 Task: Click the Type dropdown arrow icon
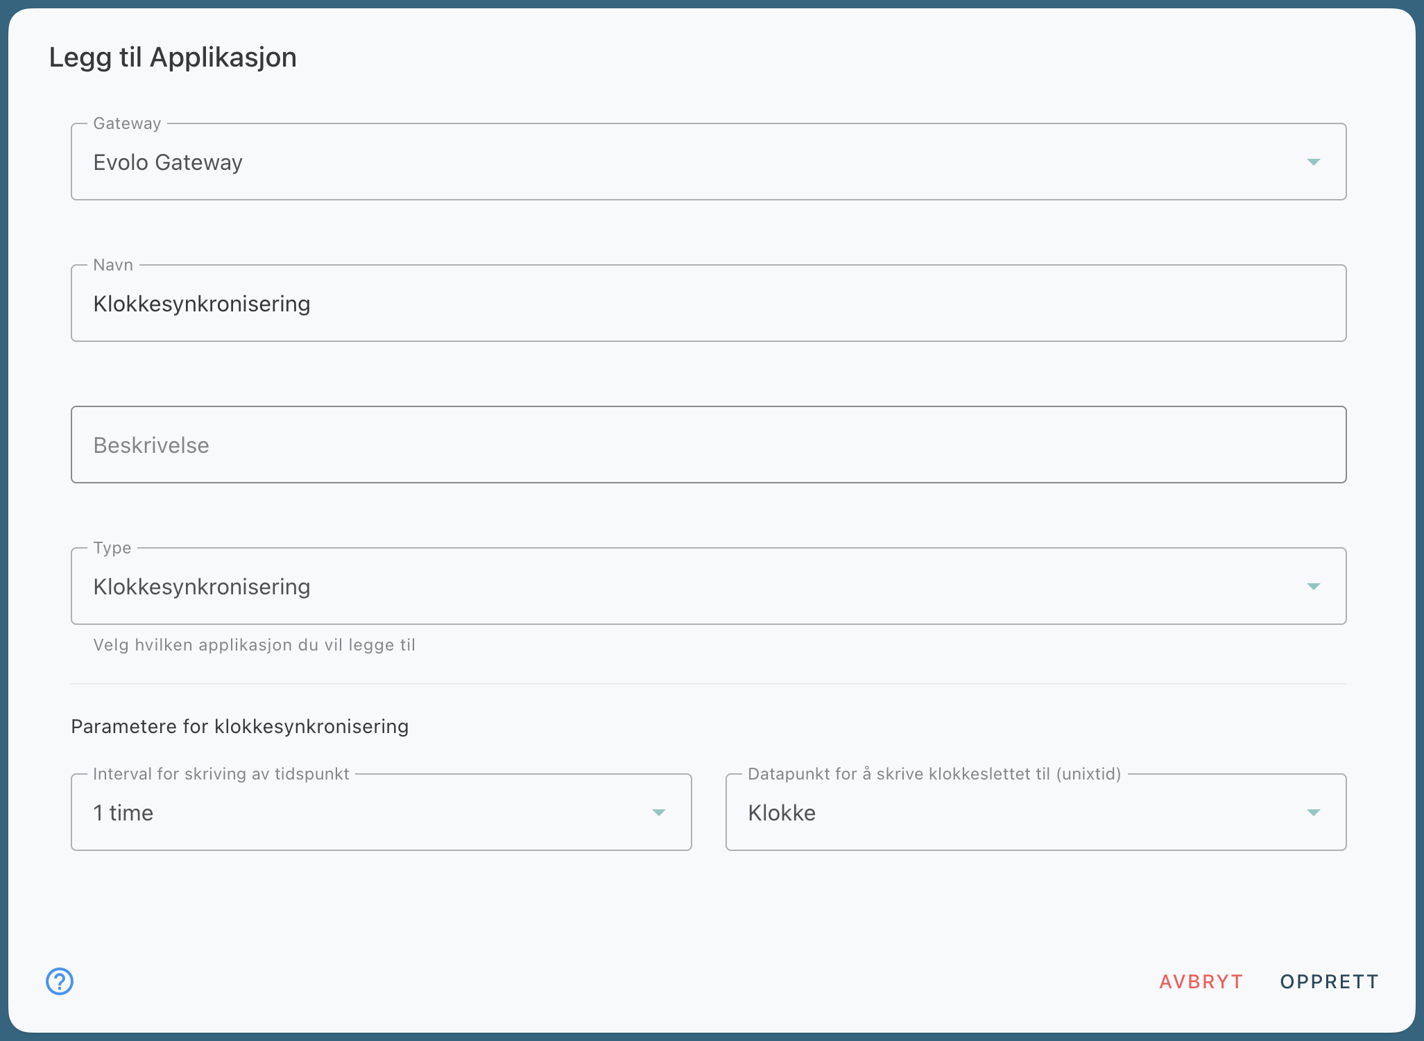1313,587
